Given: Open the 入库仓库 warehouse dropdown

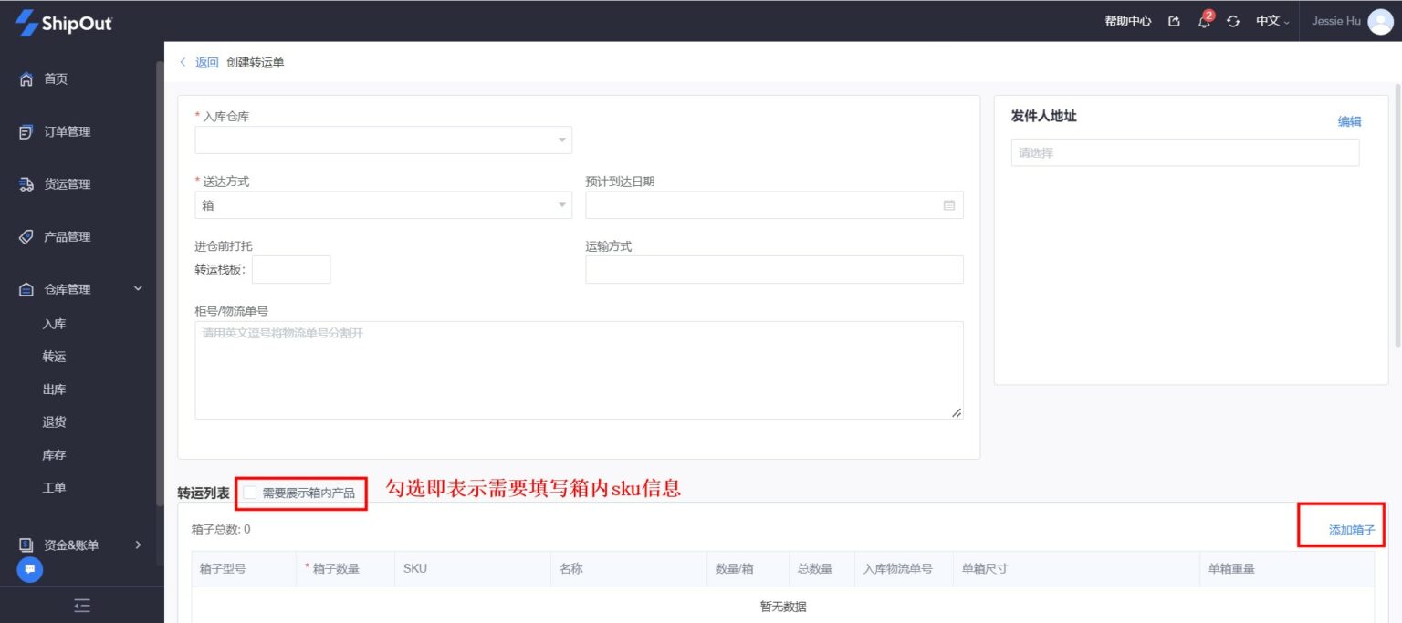Looking at the screenshot, I should coord(382,140).
